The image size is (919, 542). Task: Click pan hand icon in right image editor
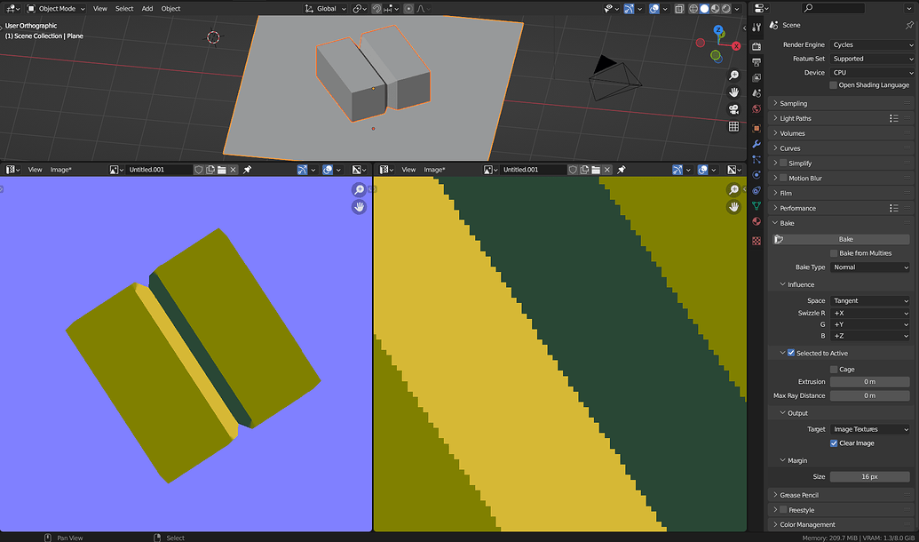click(x=733, y=206)
